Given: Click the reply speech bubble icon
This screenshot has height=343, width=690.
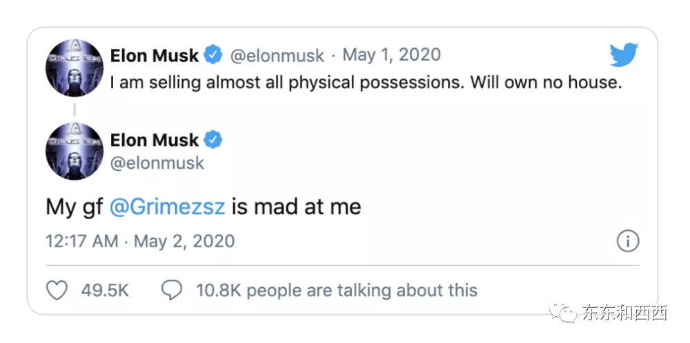Looking at the screenshot, I should pos(171,290).
